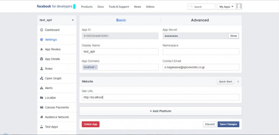The height and width of the screenshot is (135, 279).
Task: Click the Dashboard gauge icon
Action: (42, 30)
